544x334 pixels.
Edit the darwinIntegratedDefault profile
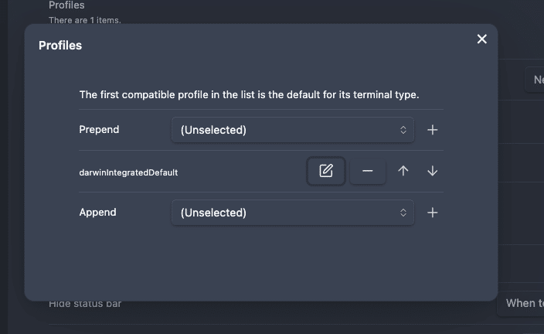(x=326, y=171)
